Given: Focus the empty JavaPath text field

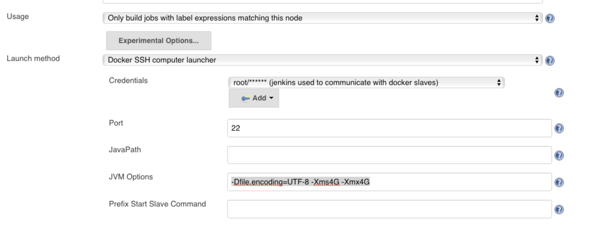Looking at the screenshot, I should click(x=389, y=155).
